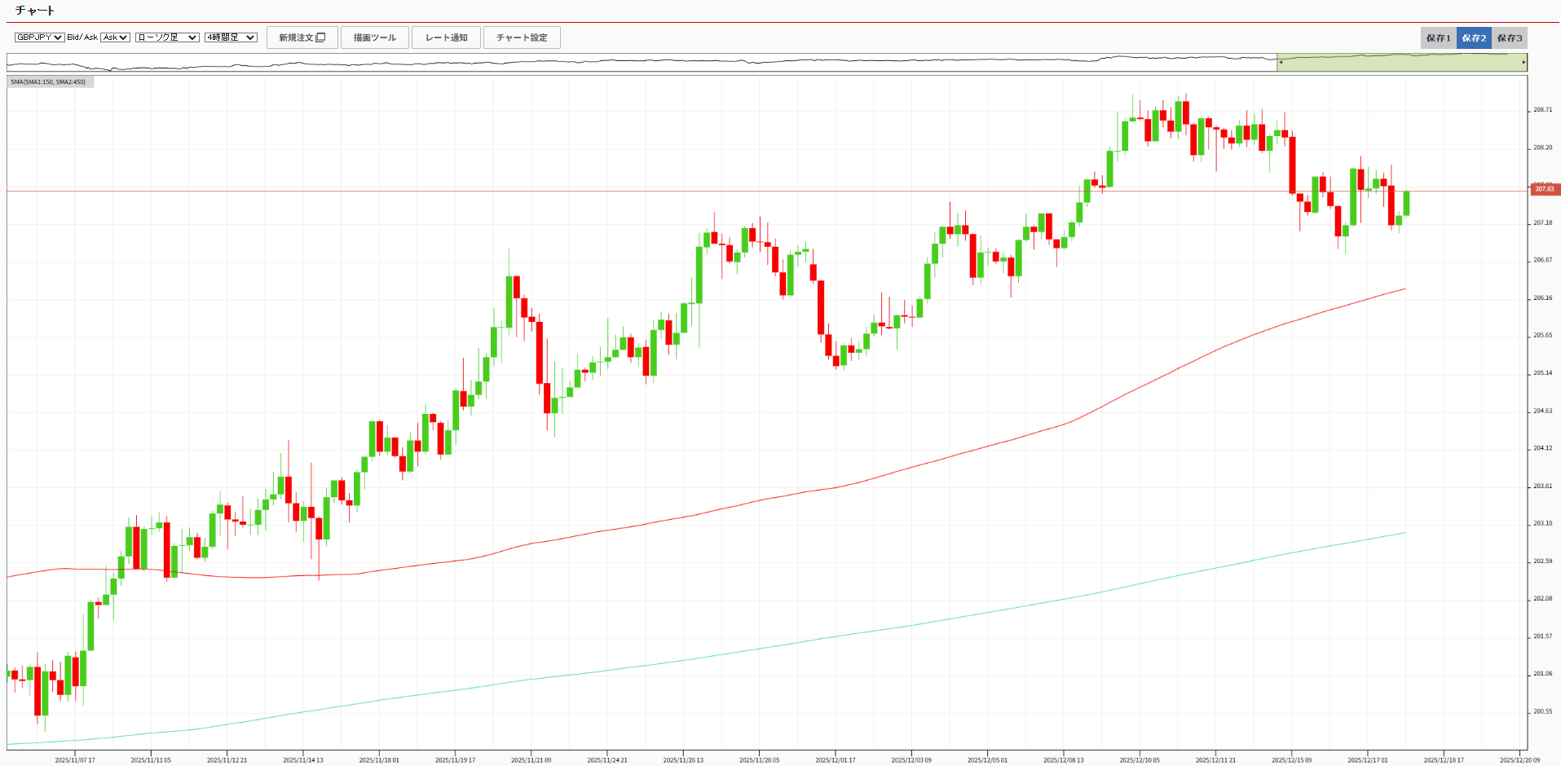Open the Ask price type dropdown

click(x=115, y=37)
